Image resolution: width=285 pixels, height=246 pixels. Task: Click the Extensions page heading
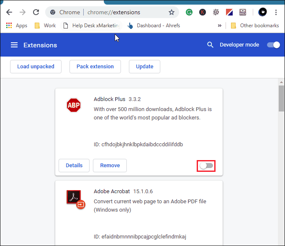[40, 45]
